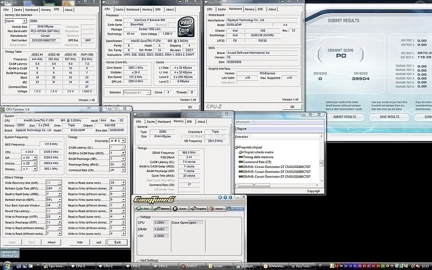Open the About tab in CPU-Z Mainboard window
This screenshot has height=270, width=432.
272,9
